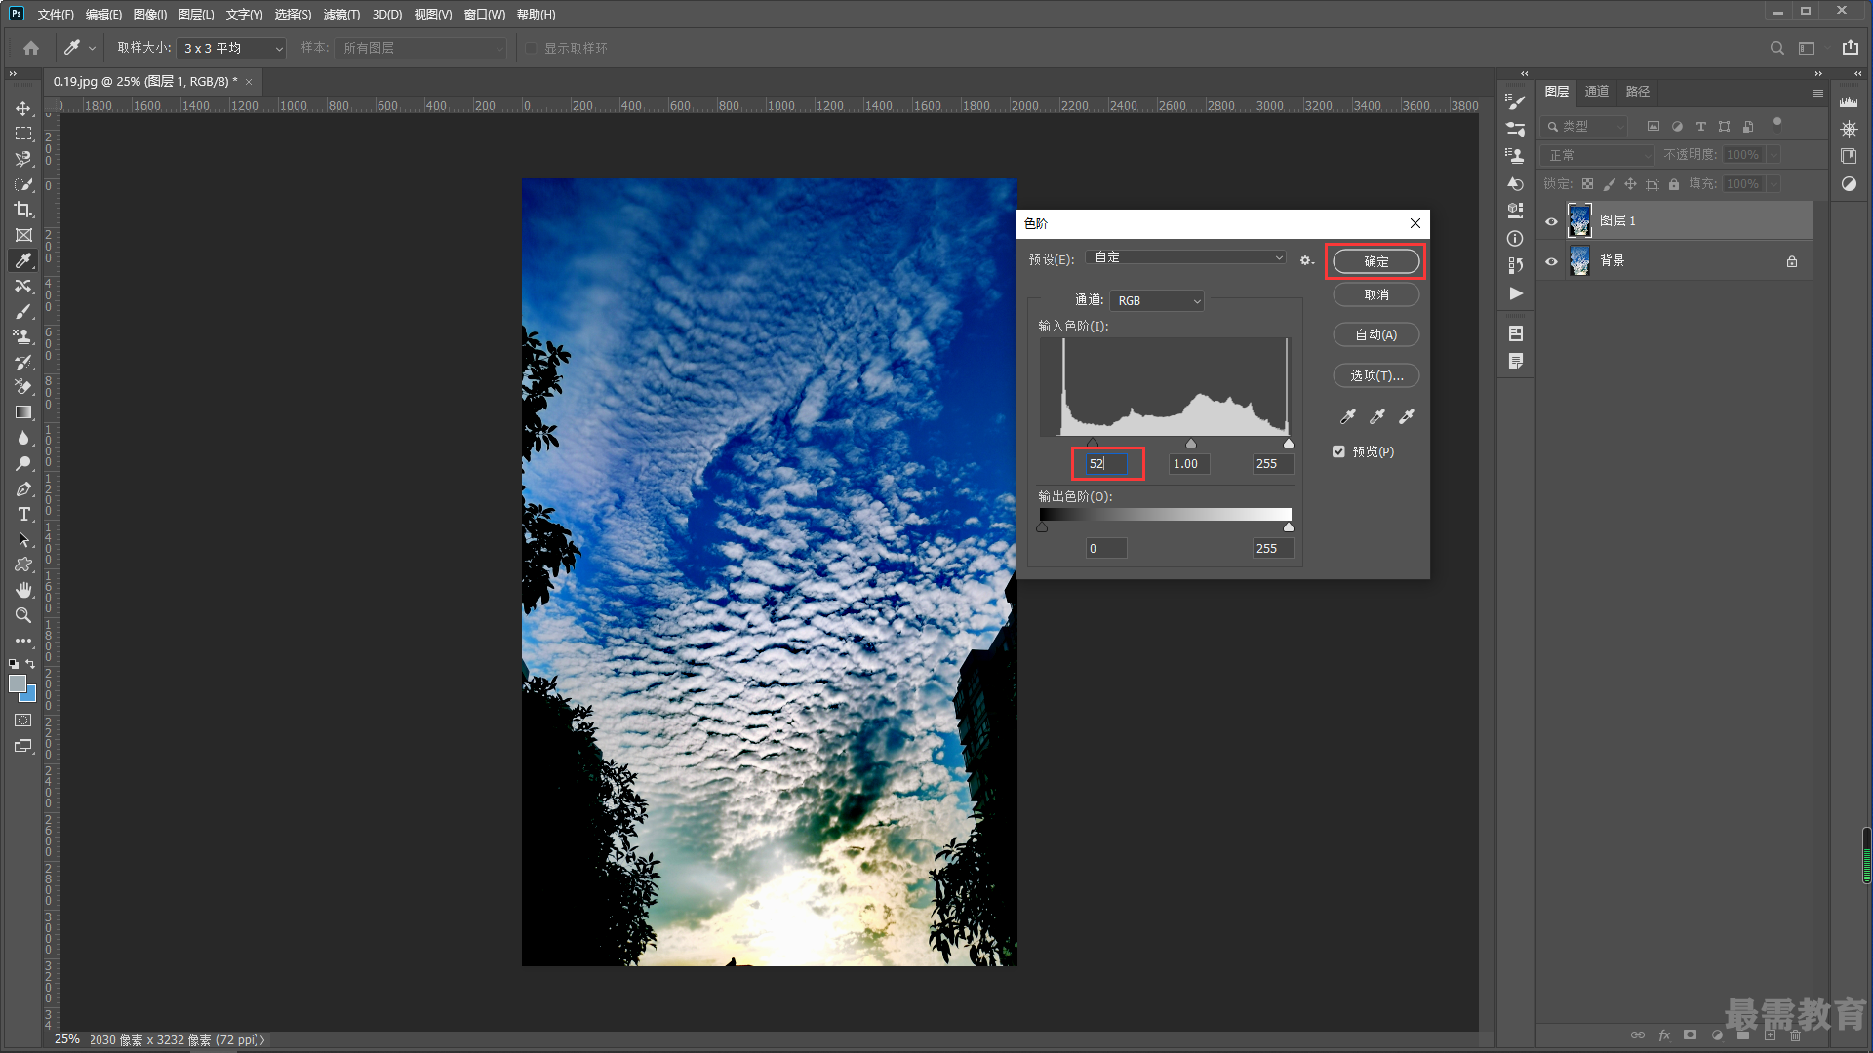Confirm Levels with 确定 button
Screen dimensions: 1873x1053
[1375, 261]
